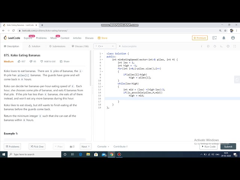Place cursor on empty code line 16

(172, 99)
